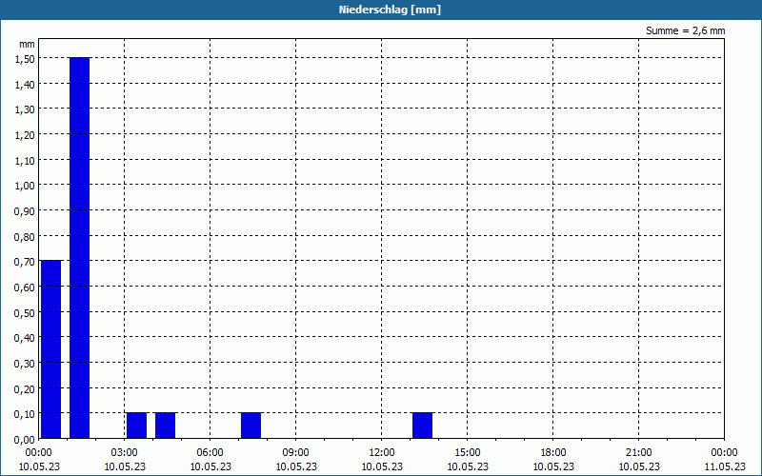Image resolution: width=762 pixels, height=476 pixels.
Task: Select the 0,10 mm bar after 13:00
Action: (422, 426)
